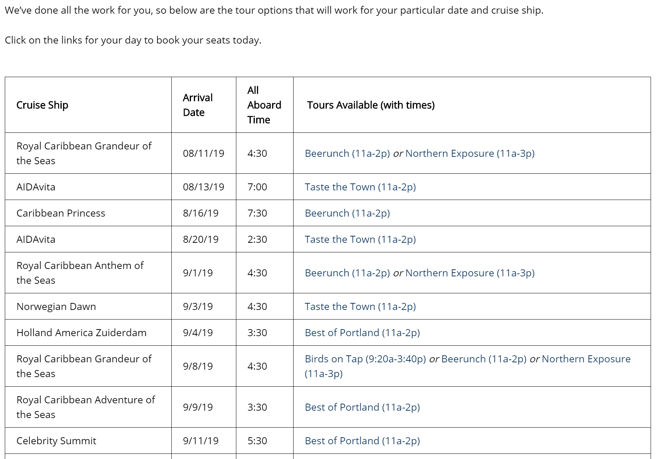Select the 'Click on the links for your day' sentence
Viewport: 658px width, 459px height.
point(133,40)
